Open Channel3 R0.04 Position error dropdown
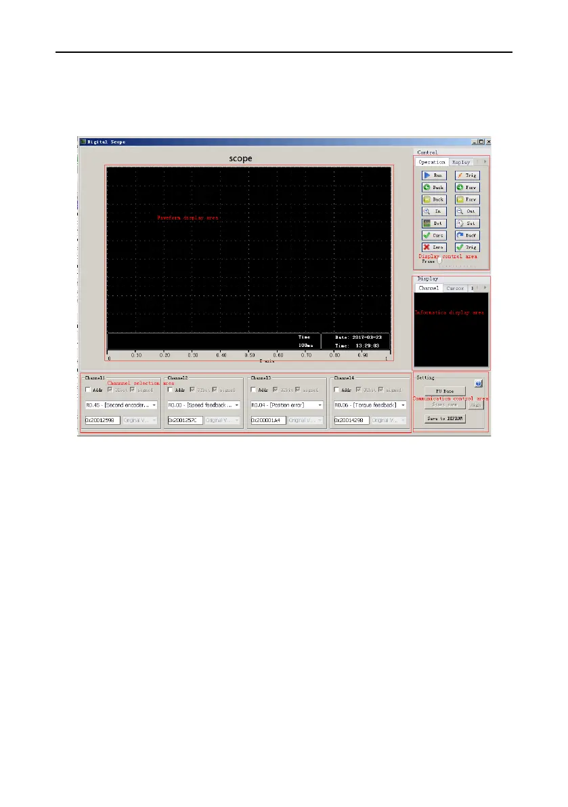Screen dimensions: 568x807 287,405
